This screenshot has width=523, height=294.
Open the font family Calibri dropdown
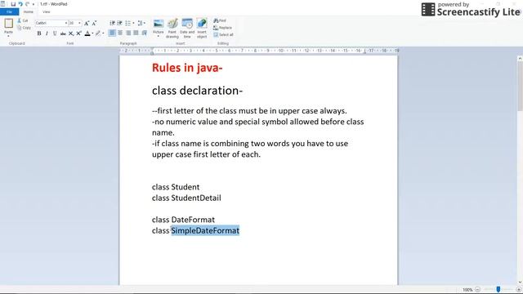(65, 23)
